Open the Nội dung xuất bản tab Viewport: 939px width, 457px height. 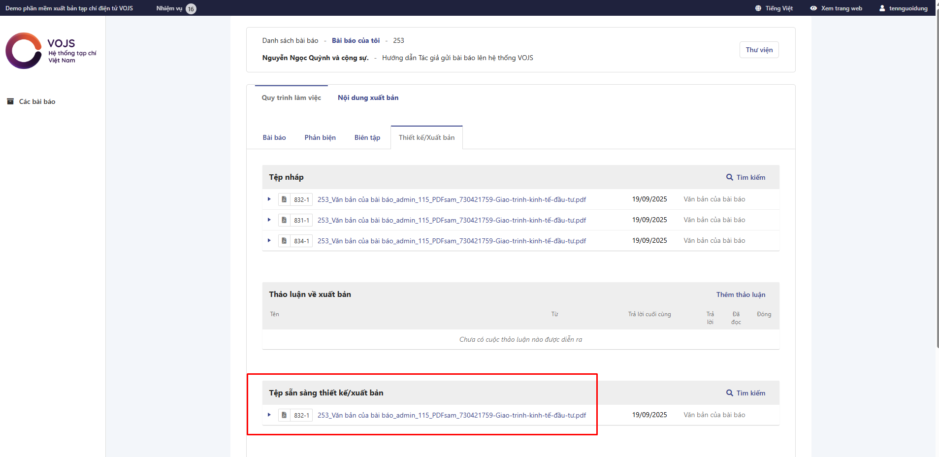tap(368, 98)
